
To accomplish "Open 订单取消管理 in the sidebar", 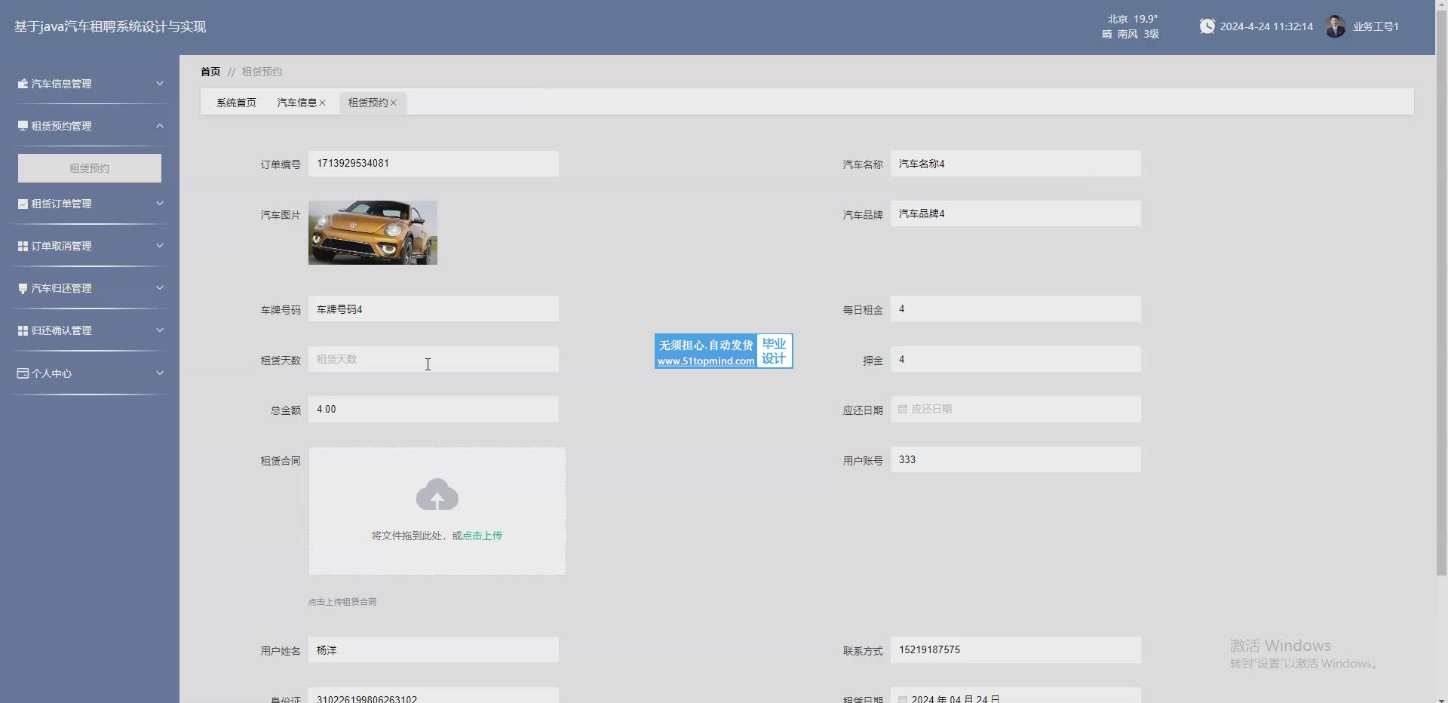I will (90, 246).
